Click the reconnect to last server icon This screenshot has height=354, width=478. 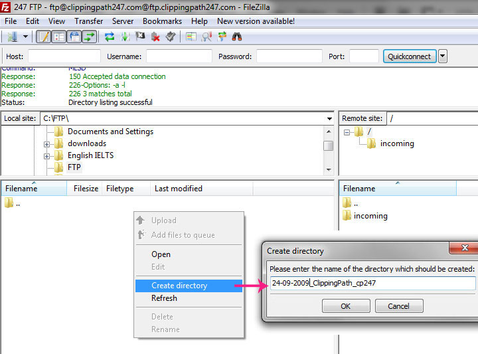(x=171, y=37)
